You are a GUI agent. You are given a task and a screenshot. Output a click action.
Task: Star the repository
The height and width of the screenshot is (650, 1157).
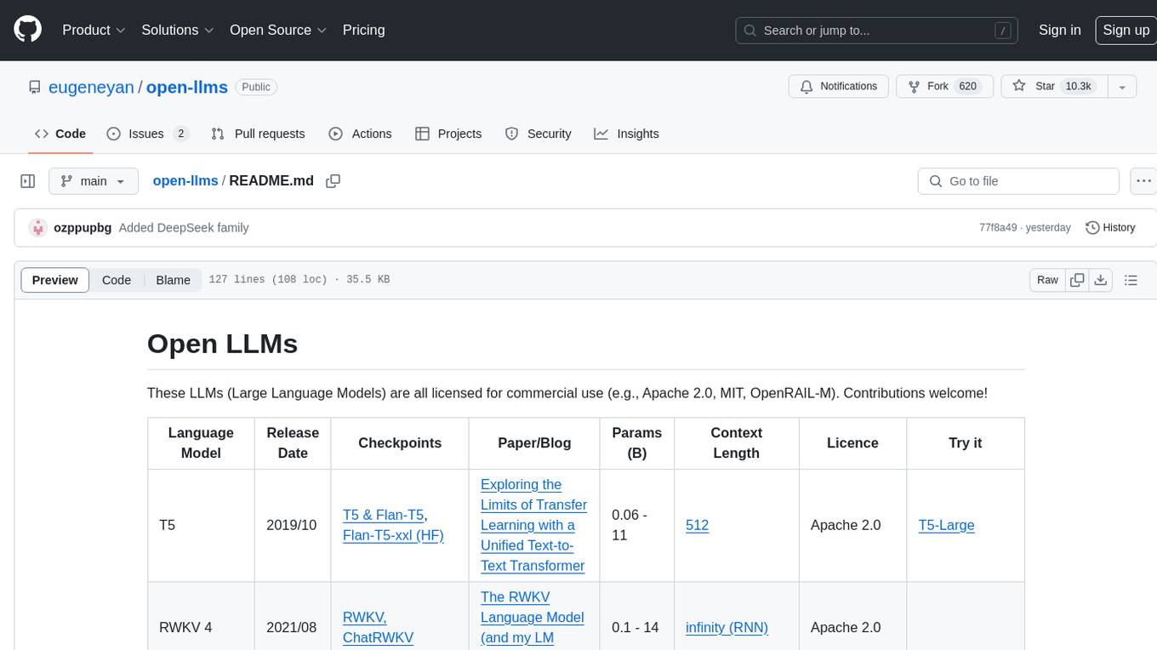point(1054,87)
